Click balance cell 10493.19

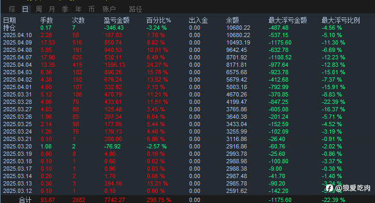[x=238, y=43]
